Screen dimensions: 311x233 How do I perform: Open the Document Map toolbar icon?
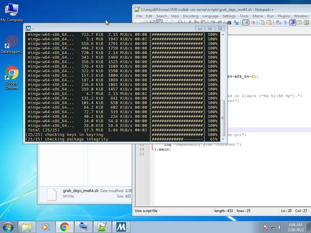coord(306,22)
